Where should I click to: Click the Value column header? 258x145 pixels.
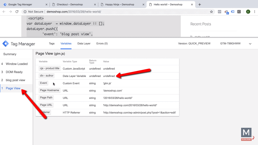pos(106,61)
